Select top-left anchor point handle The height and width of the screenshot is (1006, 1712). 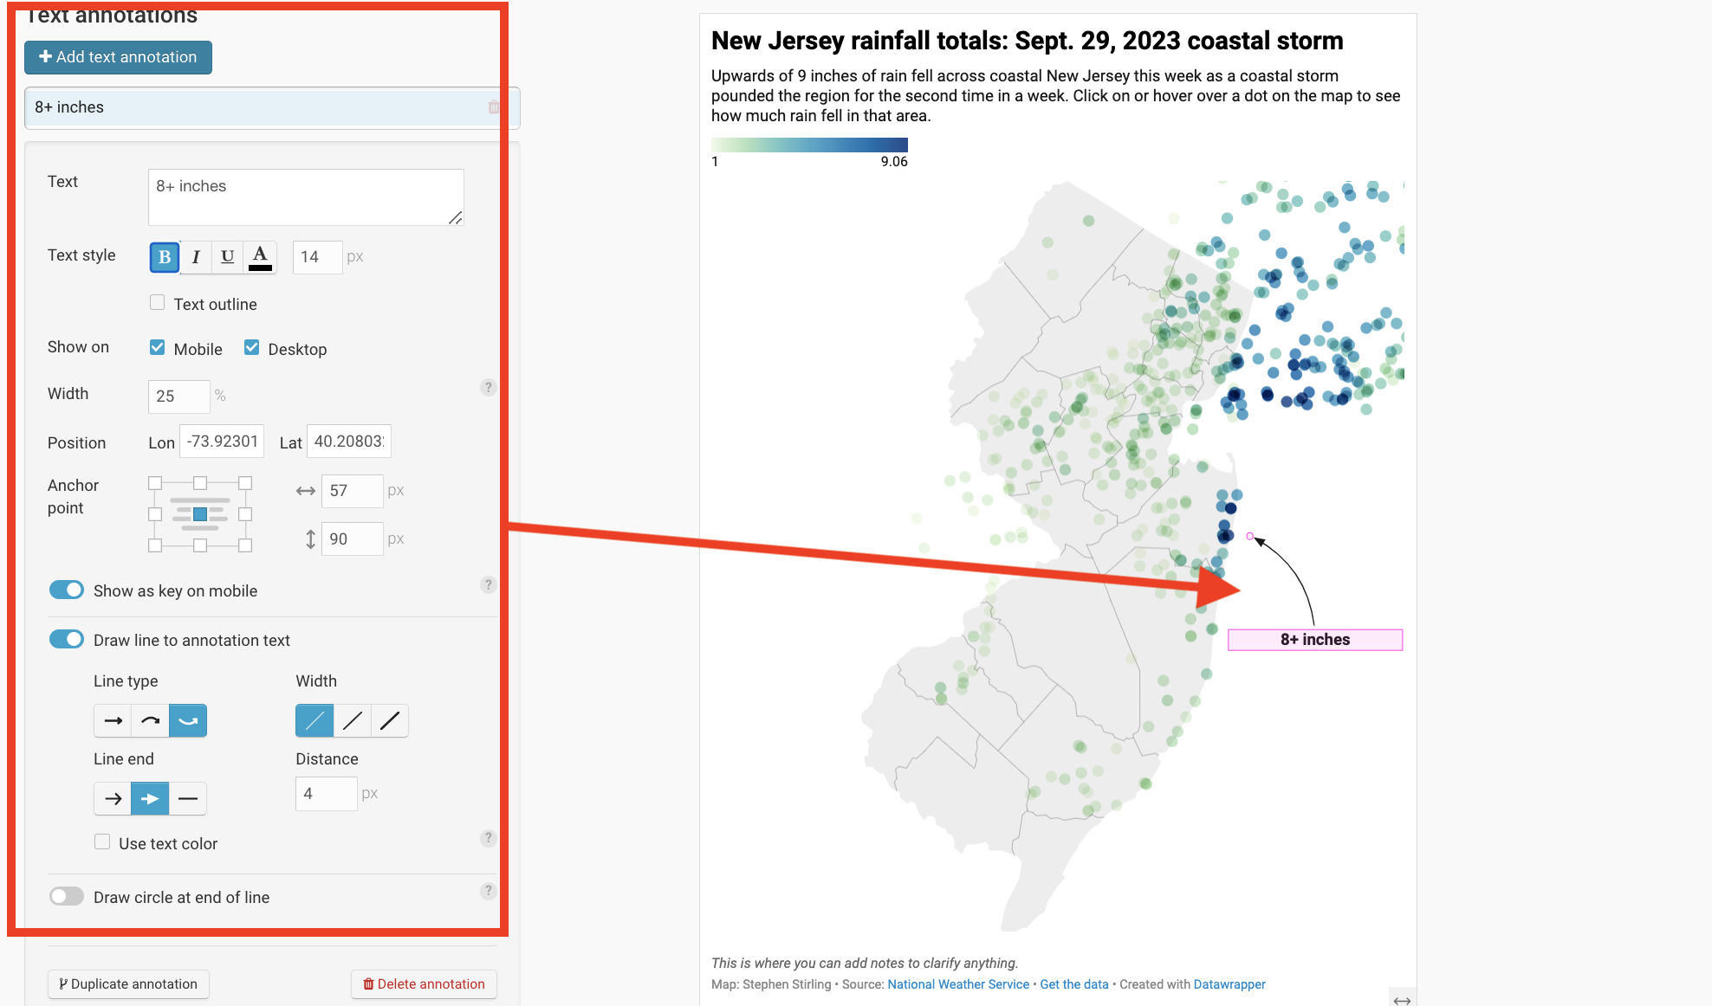155,483
